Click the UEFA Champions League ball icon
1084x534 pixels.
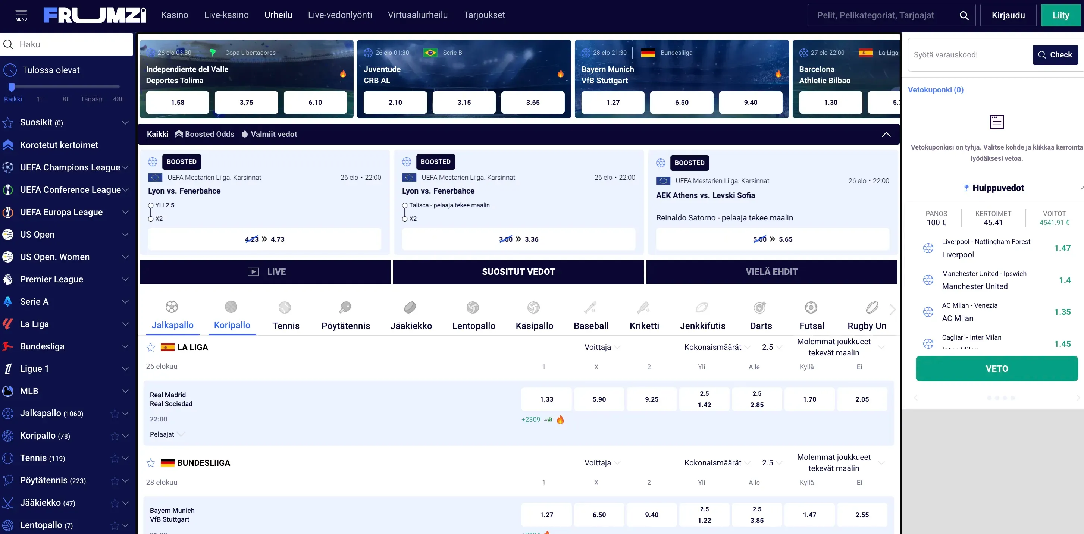[8, 167]
